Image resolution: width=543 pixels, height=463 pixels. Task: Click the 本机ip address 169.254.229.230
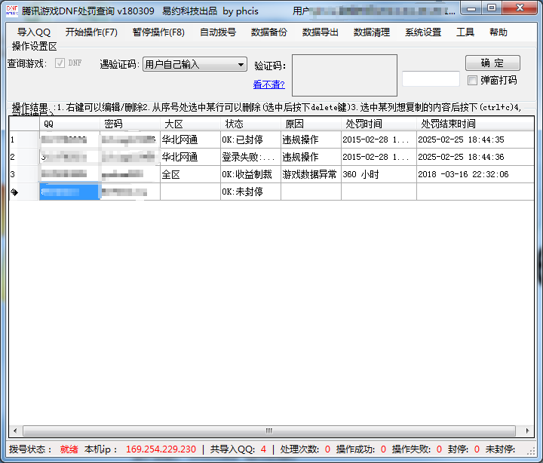[x=161, y=449]
